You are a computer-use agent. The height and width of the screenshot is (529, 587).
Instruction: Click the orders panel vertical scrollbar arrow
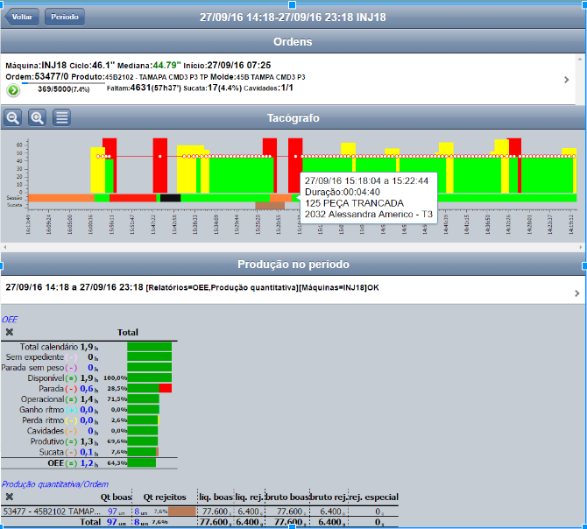pos(580,59)
